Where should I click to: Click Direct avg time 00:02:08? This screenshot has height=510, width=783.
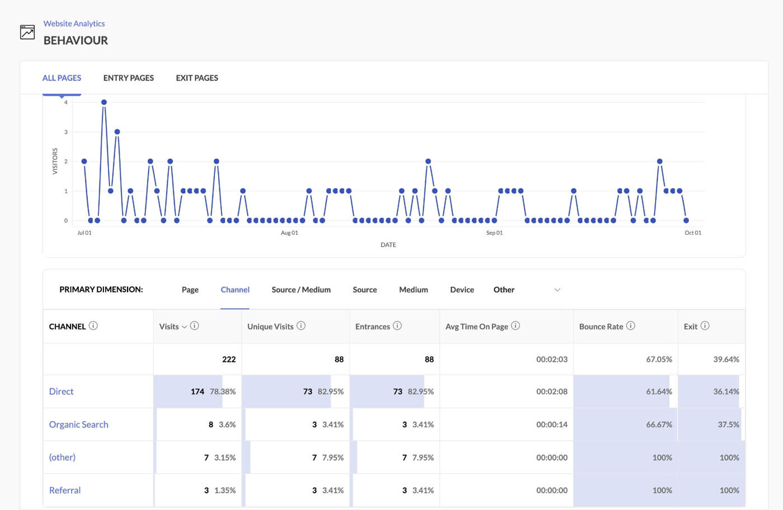click(552, 391)
